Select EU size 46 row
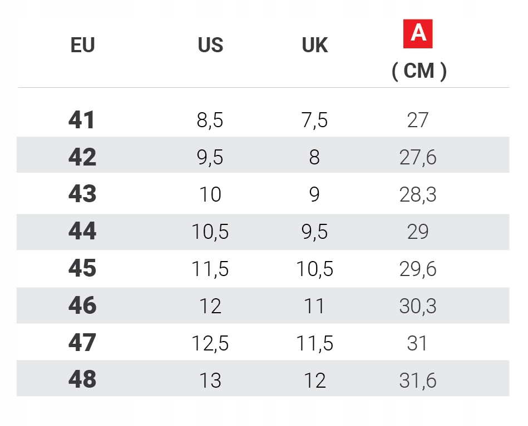Screen dimensions: 528x426 [82, 306]
